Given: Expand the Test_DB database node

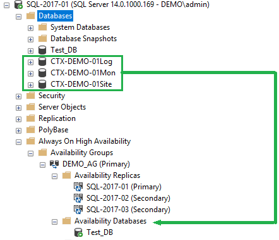Looking at the screenshot, I should coord(30,51).
